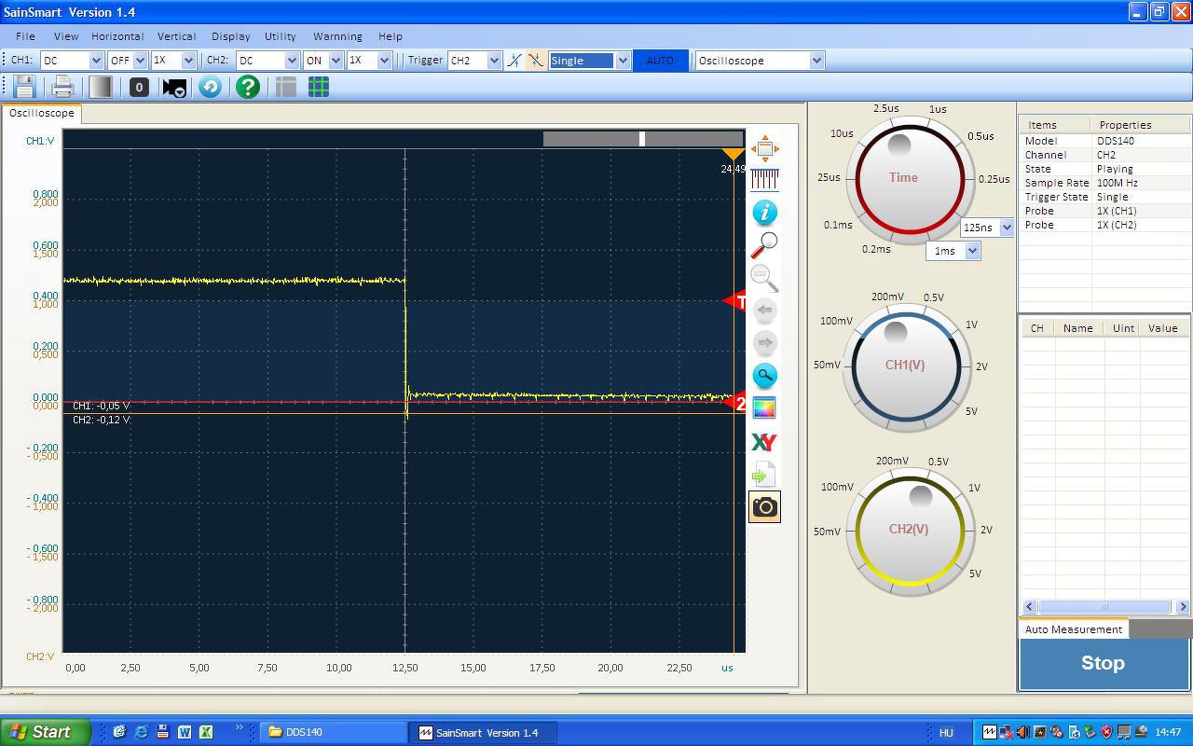Select the Auto Measurement tab
The height and width of the screenshot is (746, 1193).
[x=1074, y=629]
